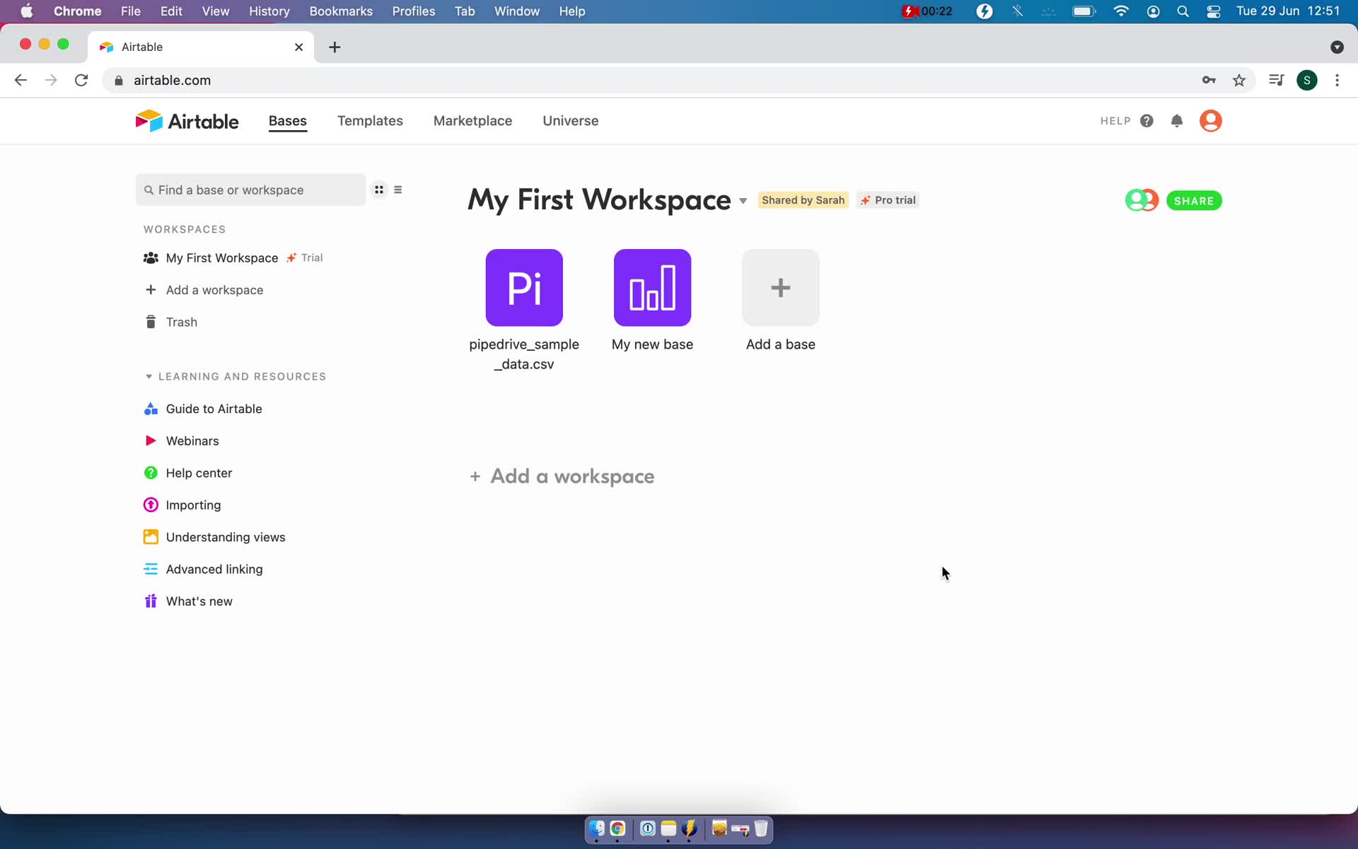Open Guide to Airtable resource
Screen dimensions: 1358x849
(x=214, y=409)
